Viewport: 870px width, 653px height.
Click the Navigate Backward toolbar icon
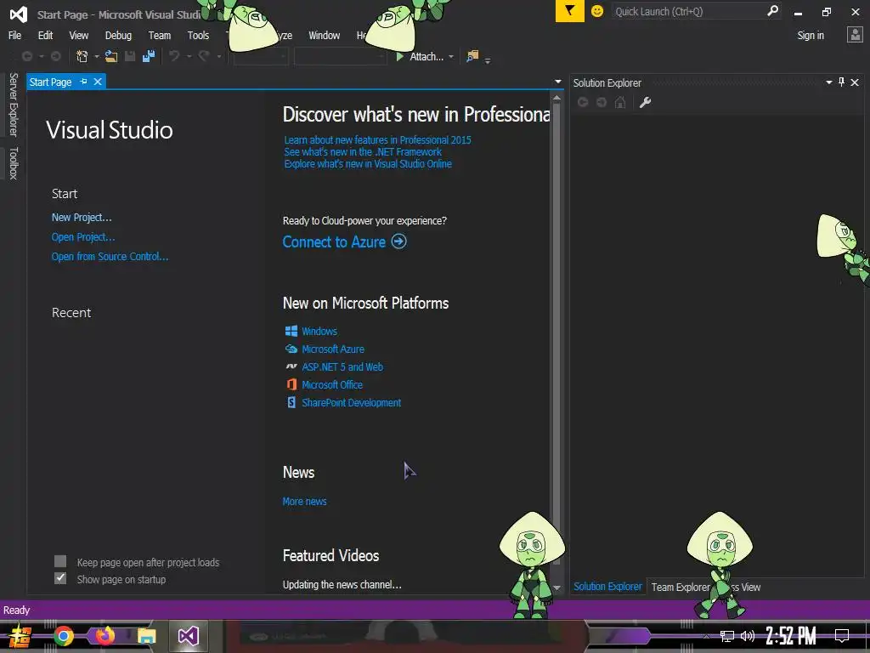click(x=26, y=56)
